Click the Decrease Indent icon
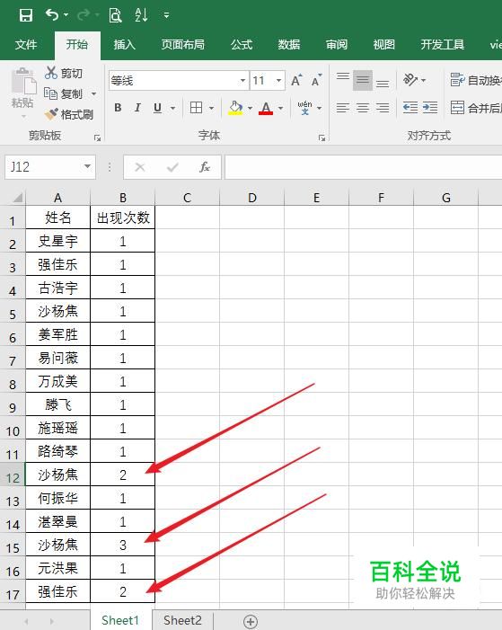502x630 pixels. pos(410,108)
